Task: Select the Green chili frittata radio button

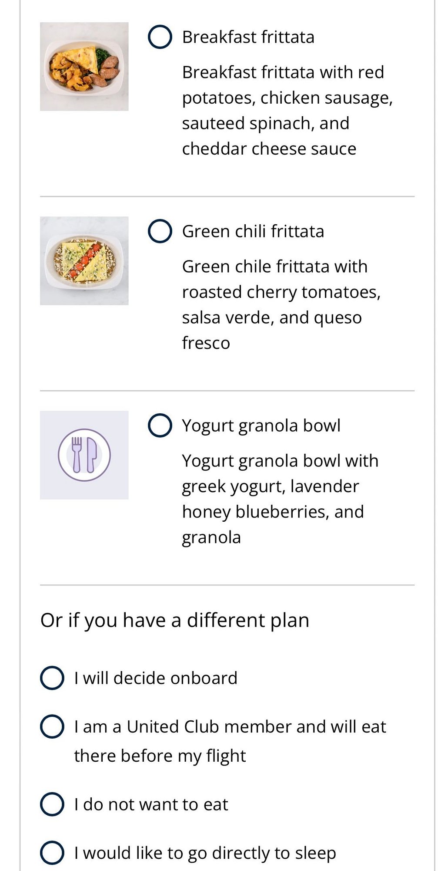Action: 160,231
